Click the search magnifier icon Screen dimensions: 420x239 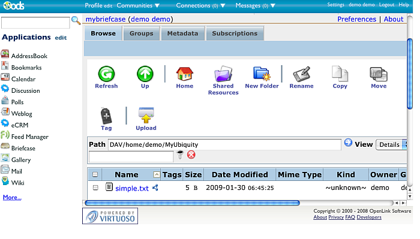(76, 20)
